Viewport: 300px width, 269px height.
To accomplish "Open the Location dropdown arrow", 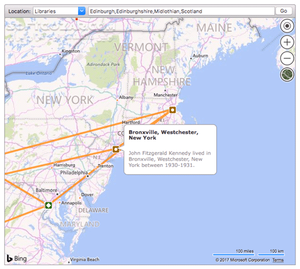I will coord(82,11).
